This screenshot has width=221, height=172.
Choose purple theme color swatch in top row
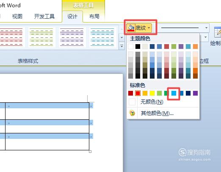pos(181,46)
